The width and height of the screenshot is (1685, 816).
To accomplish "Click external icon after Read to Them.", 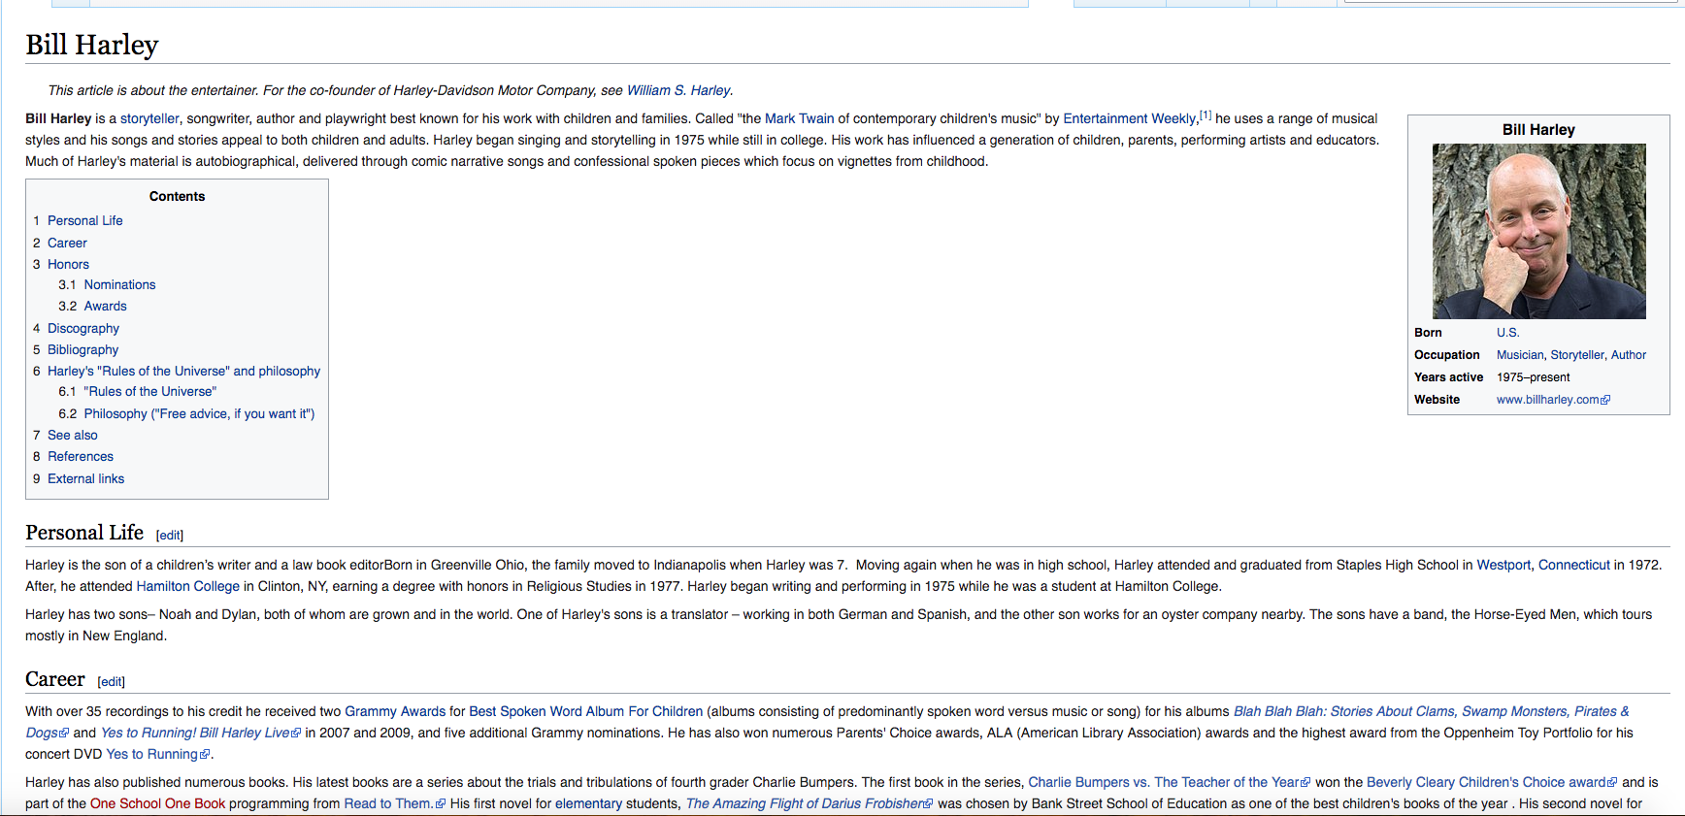I will (441, 804).
